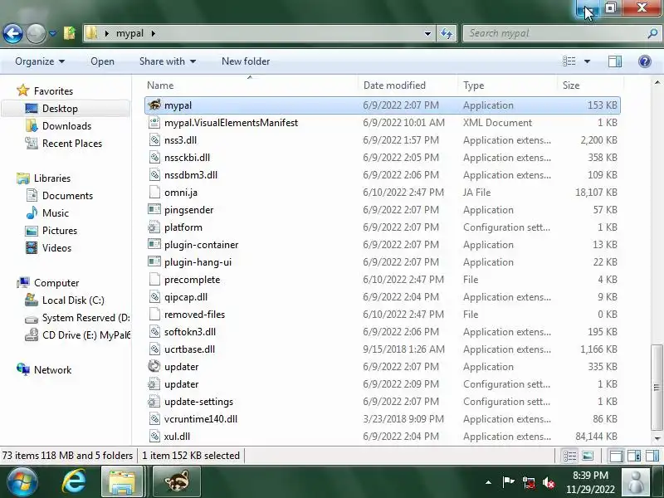664x498 pixels.
Task: Show hidden tray icons arrow
Action: 488,482
